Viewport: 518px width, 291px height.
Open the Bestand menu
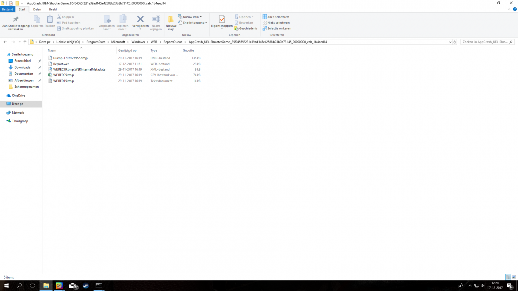(7, 9)
